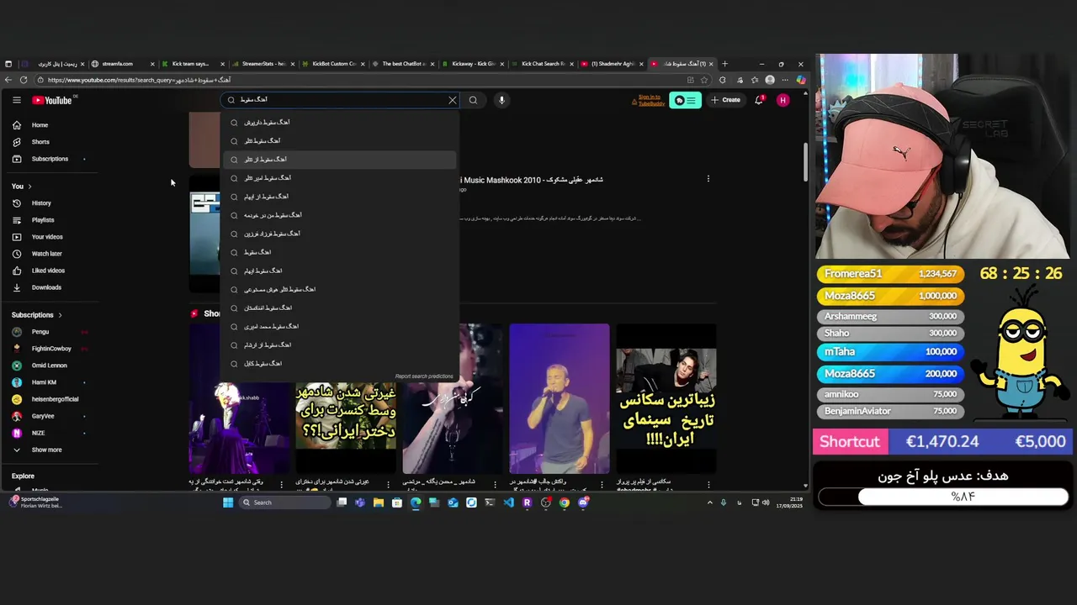Viewport: 1077px width, 605px height.
Task: Click the address bar URL
Action: click(x=139, y=80)
